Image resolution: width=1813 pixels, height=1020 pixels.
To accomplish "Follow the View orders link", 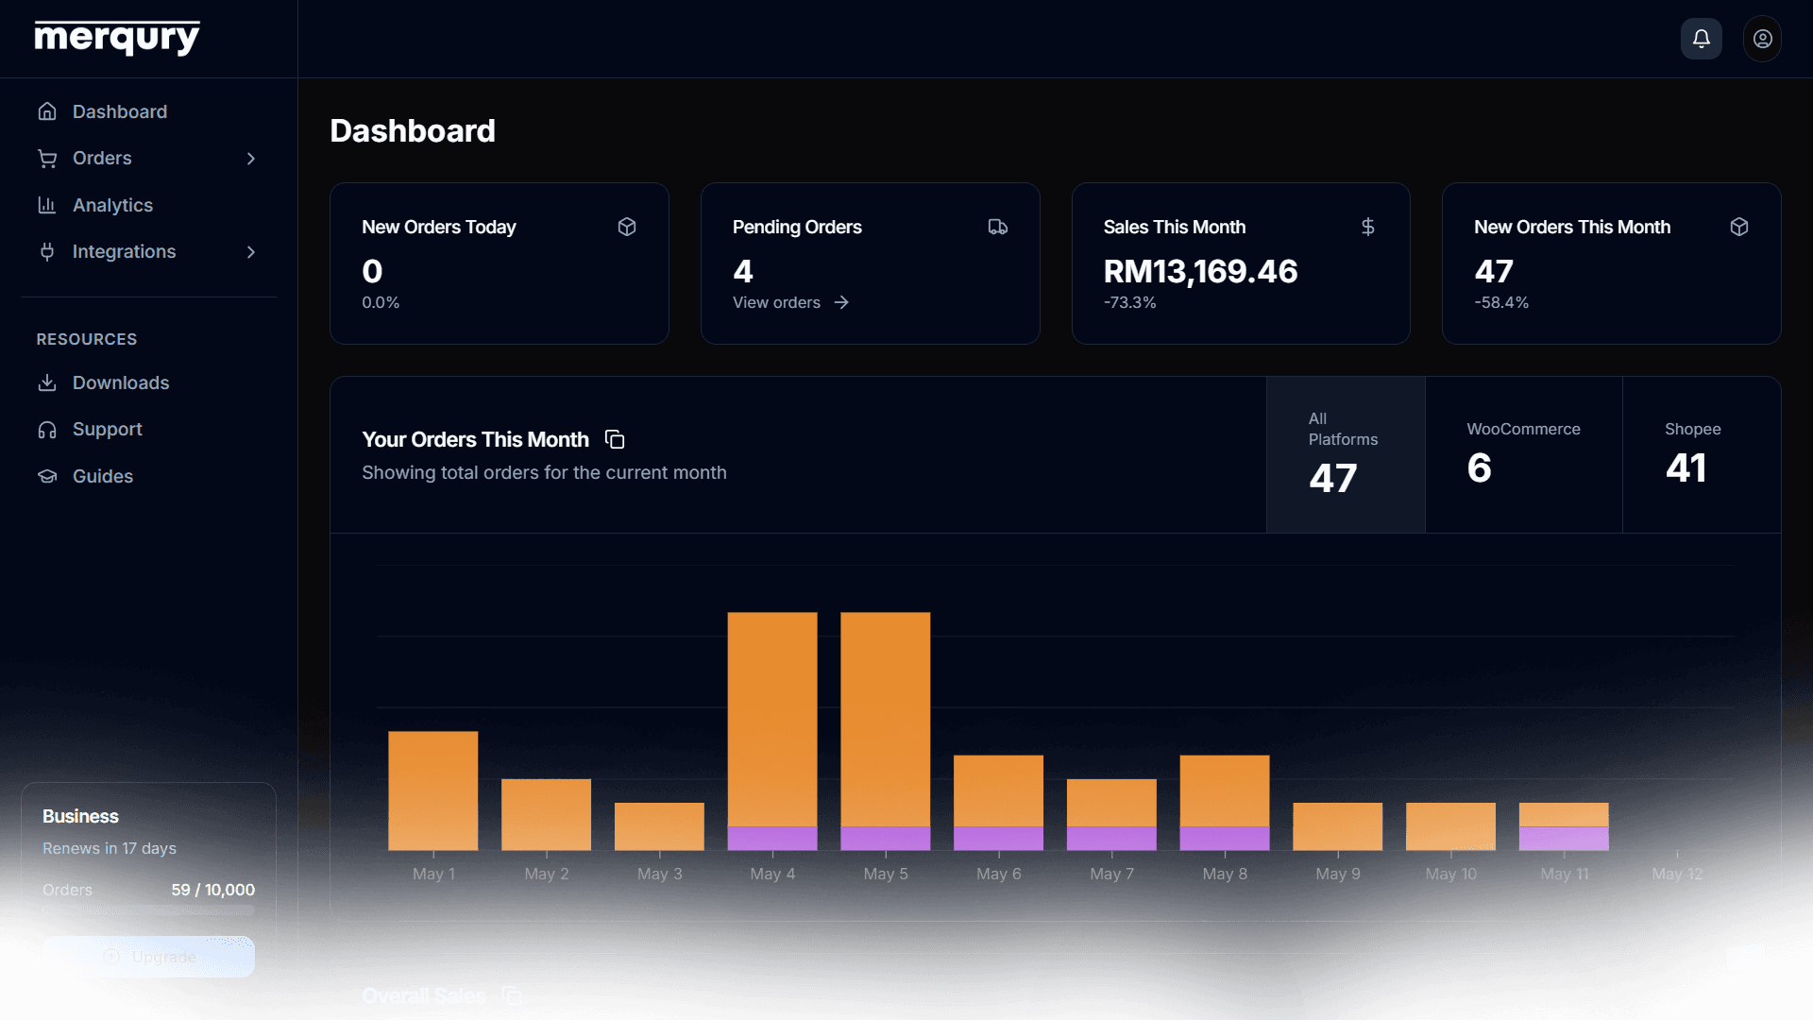I will coord(791,302).
